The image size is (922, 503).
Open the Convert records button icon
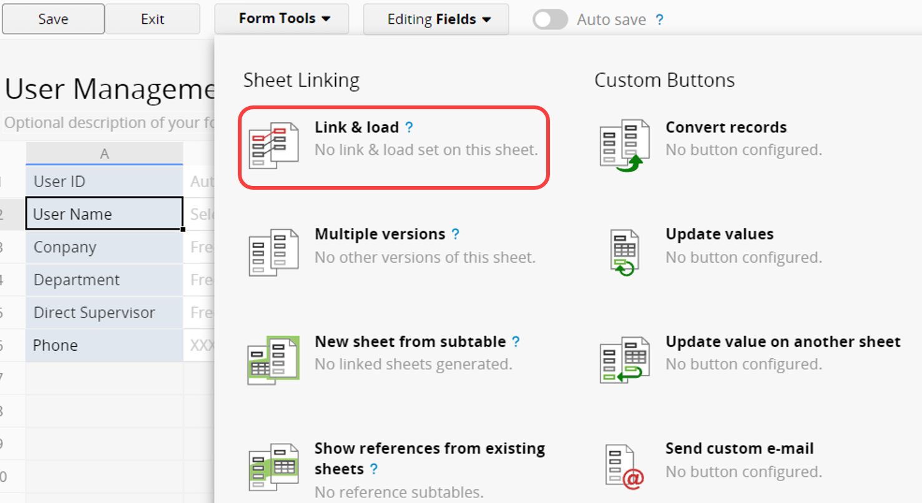click(624, 146)
